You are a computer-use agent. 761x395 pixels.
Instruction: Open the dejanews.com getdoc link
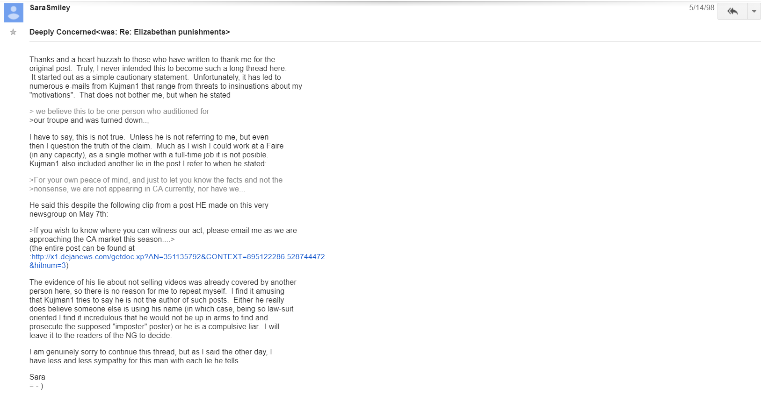click(178, 257)
